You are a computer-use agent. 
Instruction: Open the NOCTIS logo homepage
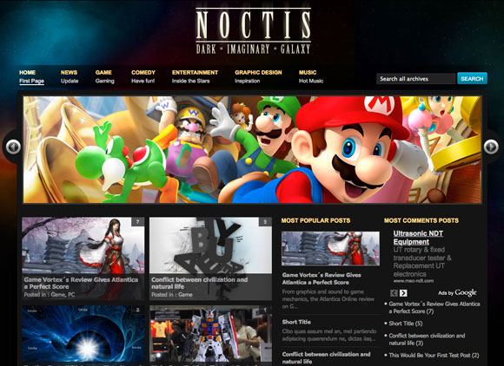point(253,31)
